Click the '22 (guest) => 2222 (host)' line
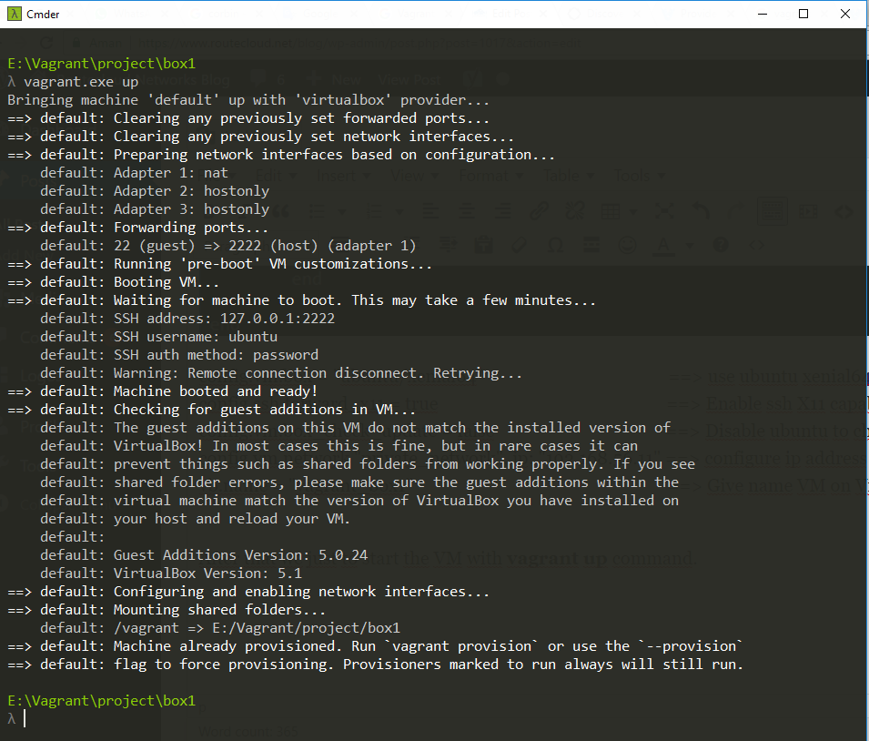Screen dimensions: 869x741 click(227, 246)
